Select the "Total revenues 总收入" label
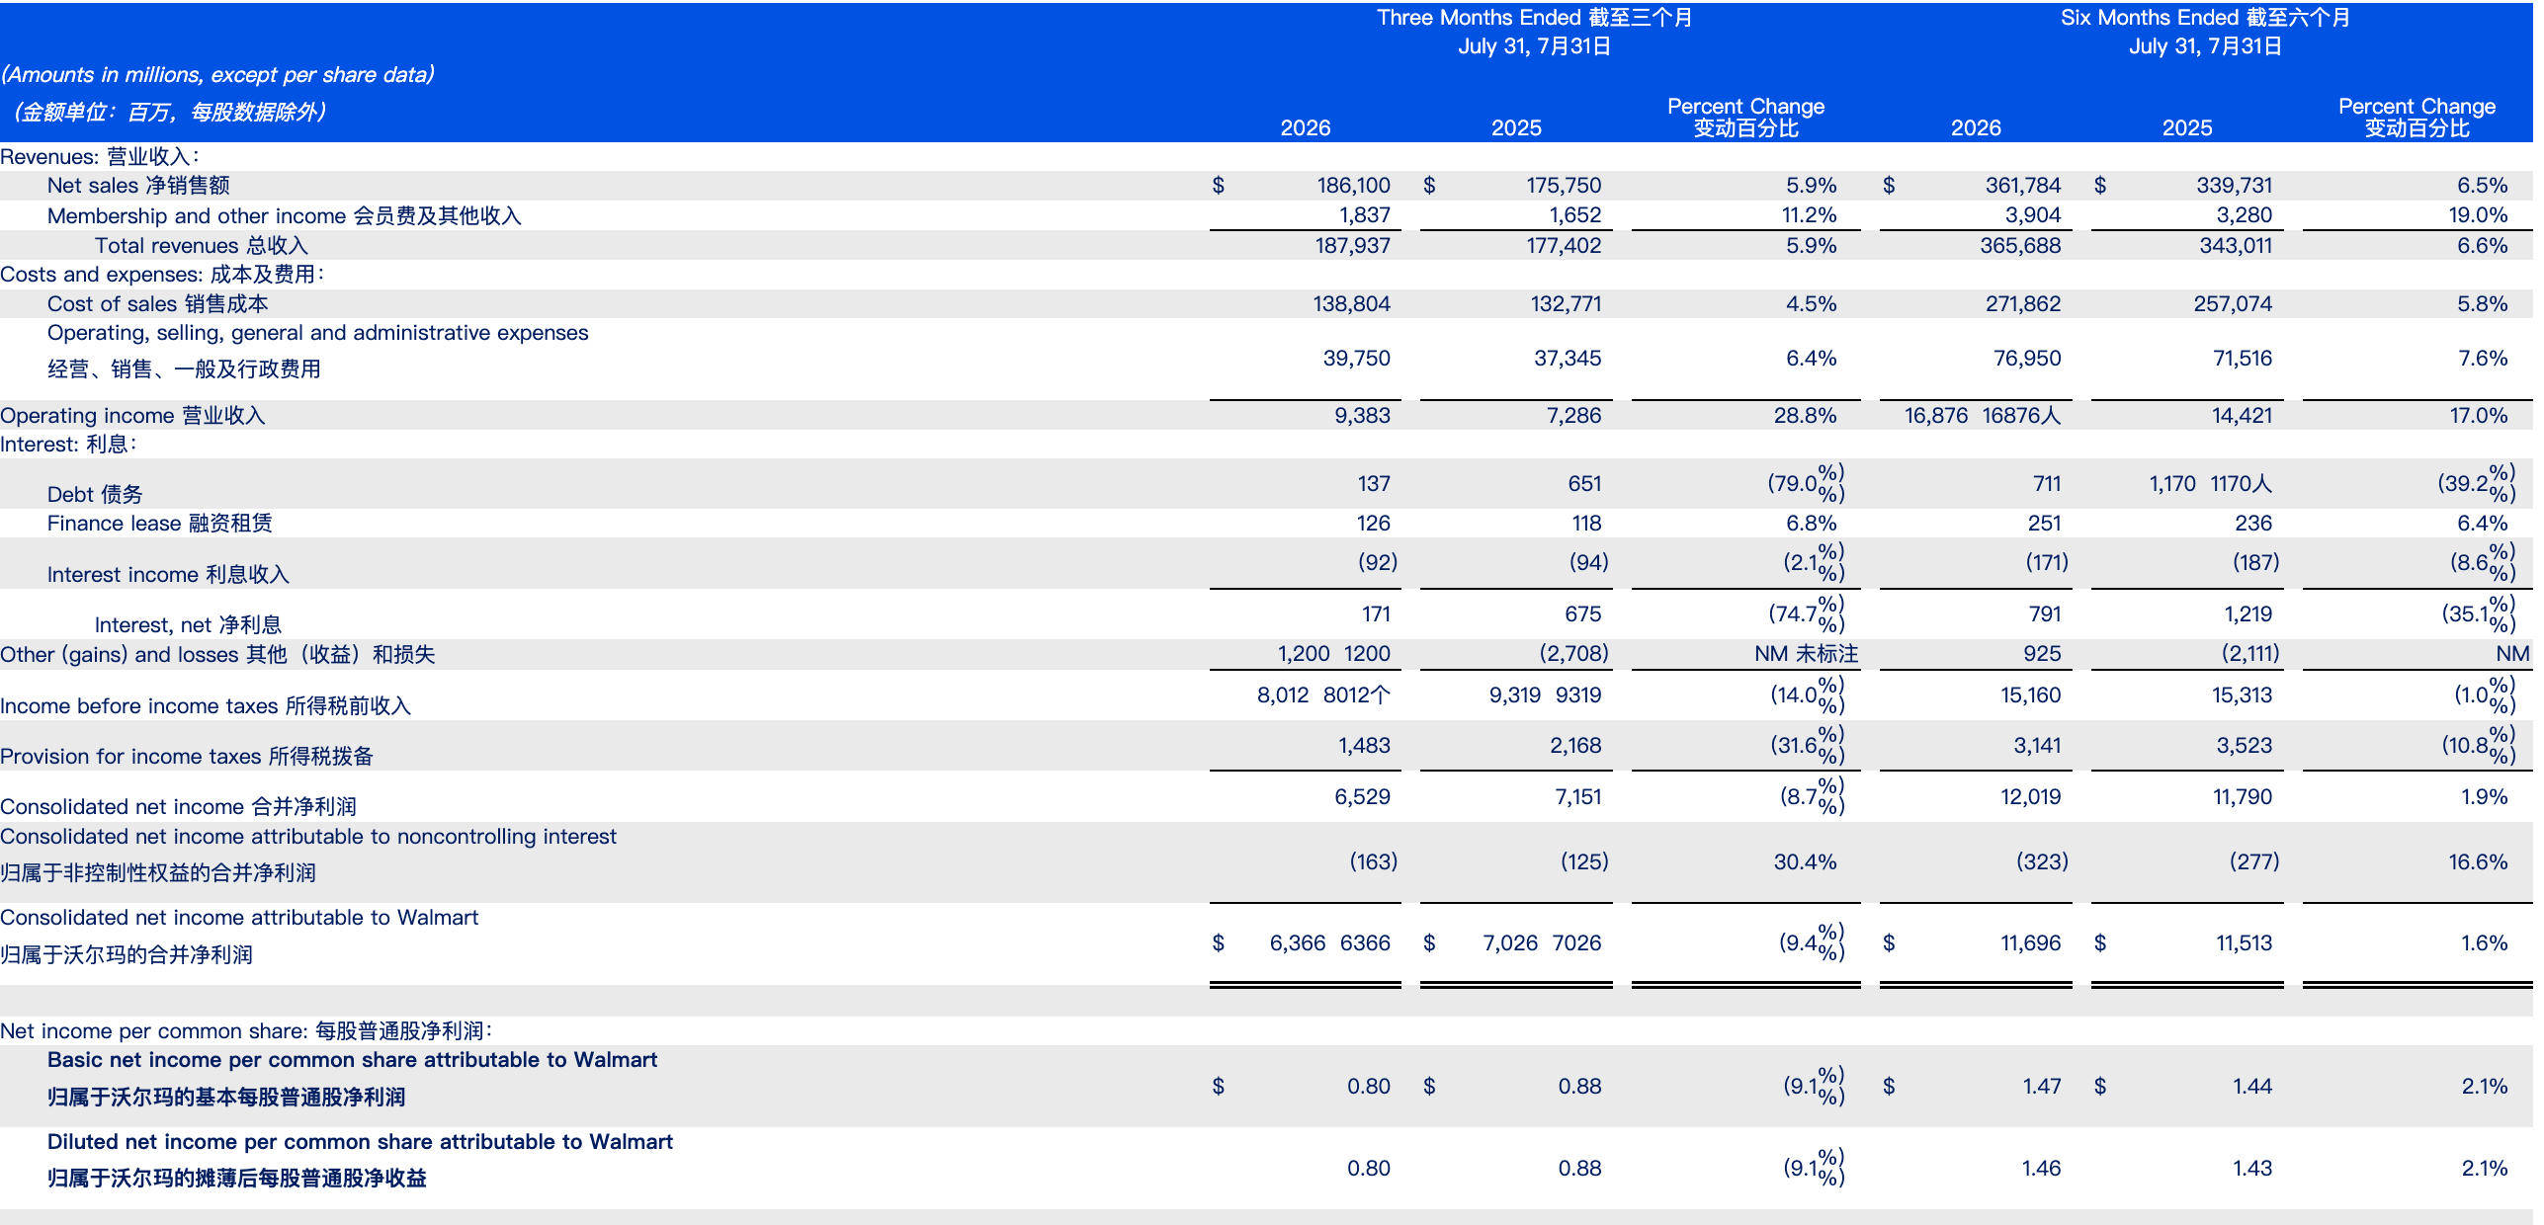This screenshot has width=2544, height=1225. click(201, 245)
